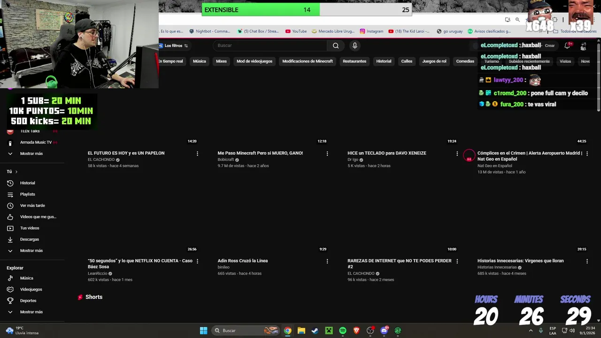Open Me Paso Minecraft Pero si MUERO title
The width and height of the screenshot is (601, 338).
pyautogui.click(x=260, y=154)
